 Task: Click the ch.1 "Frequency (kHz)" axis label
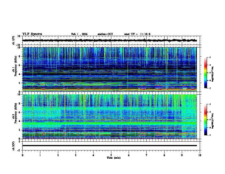16,66
